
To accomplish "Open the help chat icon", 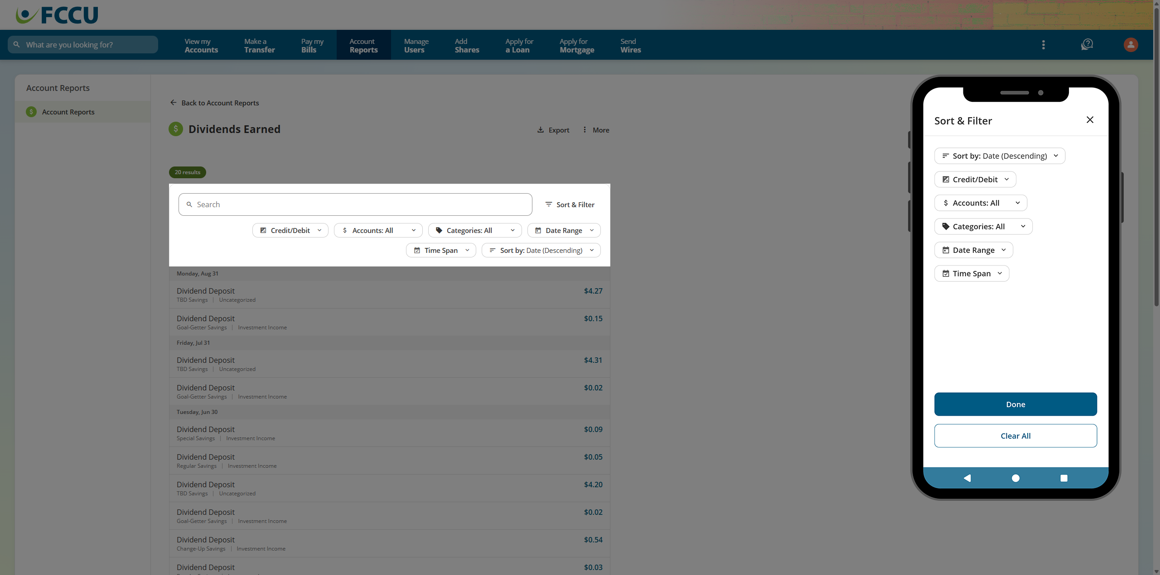I will point(1087,44).
